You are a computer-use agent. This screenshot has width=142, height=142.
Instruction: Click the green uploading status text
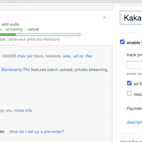click(14, 29)
